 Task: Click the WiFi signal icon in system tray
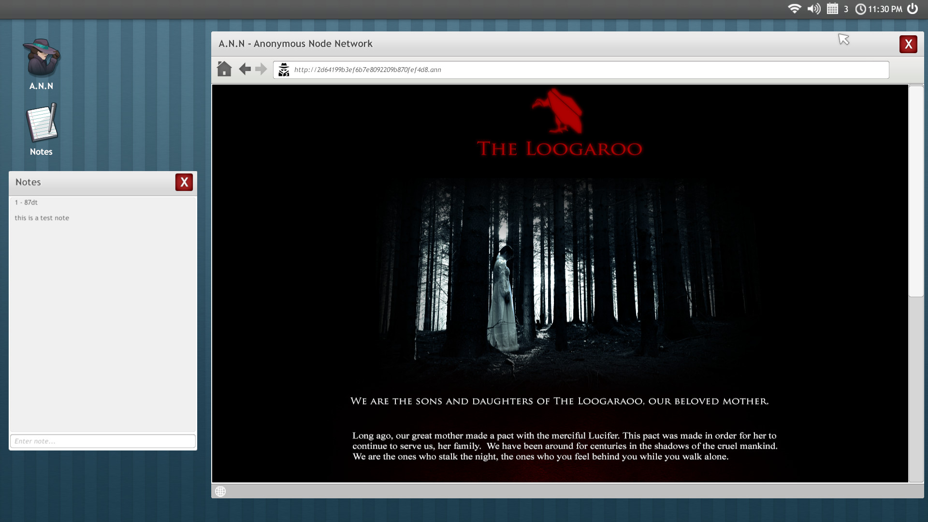coord(795,8)
